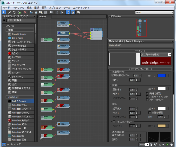Pick material from object eyedropper tool
The width and height of the screenshot is (176, 147).
10,12
